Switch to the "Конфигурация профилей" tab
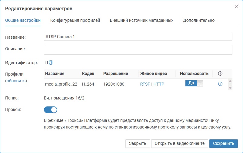 75,20
